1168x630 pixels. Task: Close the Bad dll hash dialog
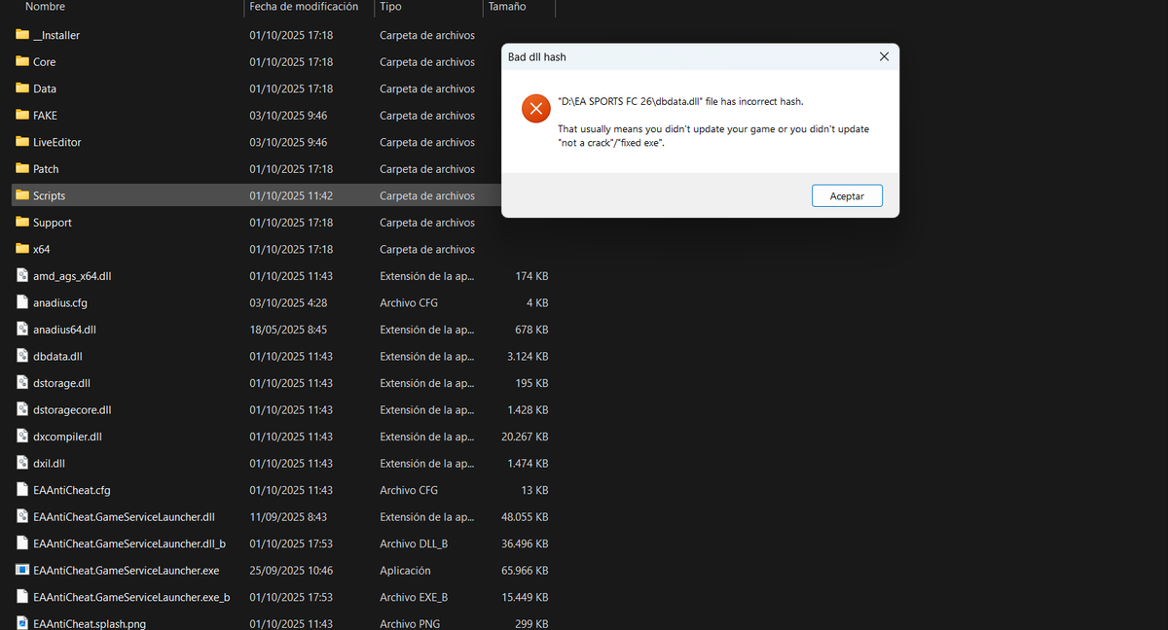884,56
